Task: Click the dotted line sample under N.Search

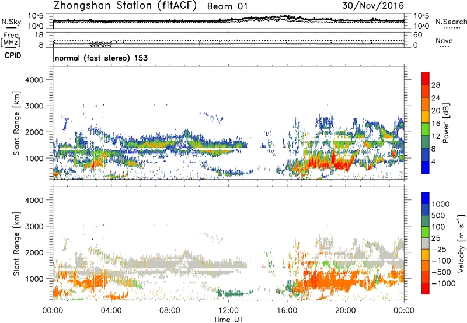Action: pyautogui.click(x=452, y=28)
